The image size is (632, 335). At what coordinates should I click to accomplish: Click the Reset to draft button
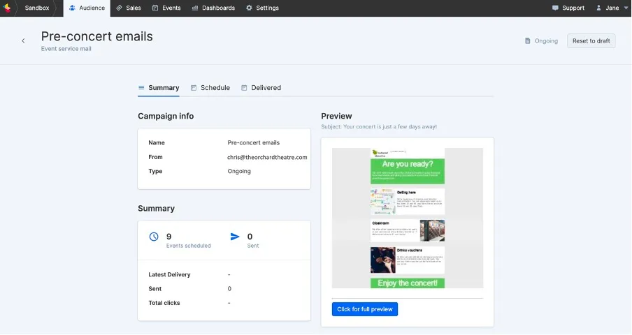coord(591,40)
